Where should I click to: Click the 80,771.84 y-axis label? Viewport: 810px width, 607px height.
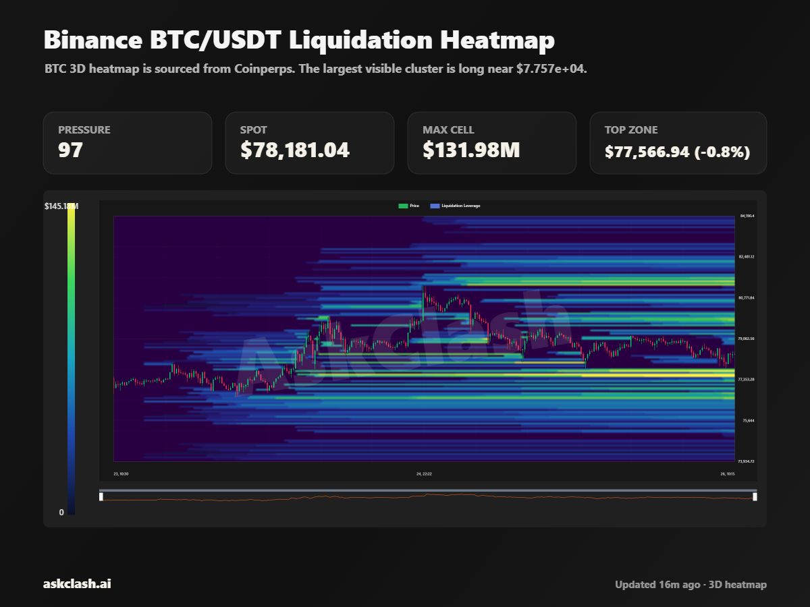747,297
